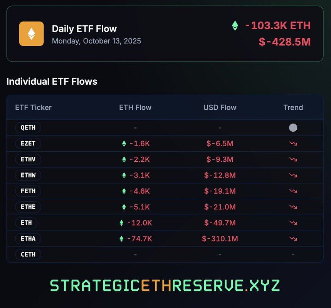Sort by the ETH Flow column header

pos(135,107)
